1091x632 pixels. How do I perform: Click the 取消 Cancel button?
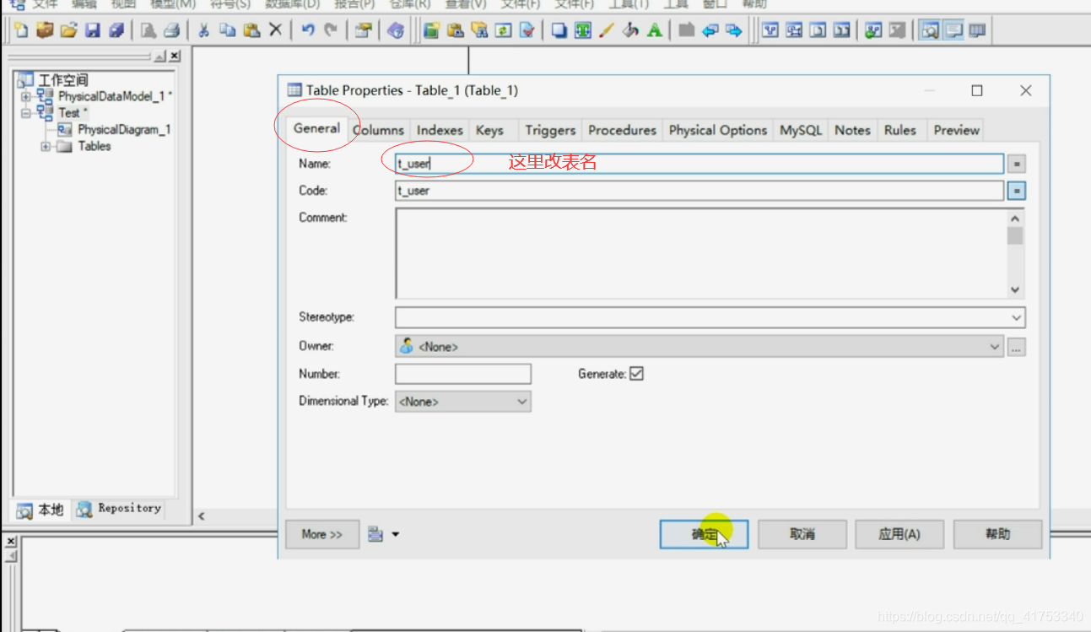[x=802, y=534]
